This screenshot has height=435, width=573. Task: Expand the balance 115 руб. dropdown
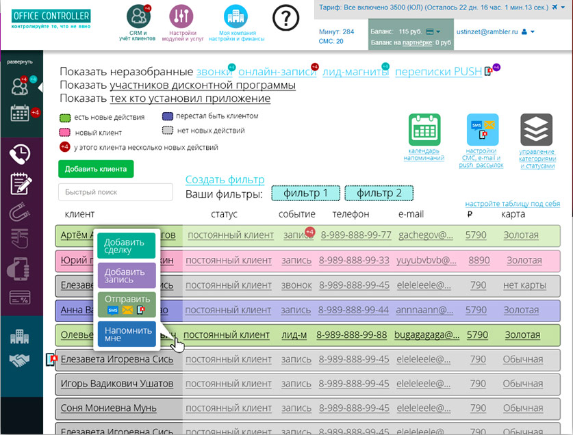tap(433, 31)
